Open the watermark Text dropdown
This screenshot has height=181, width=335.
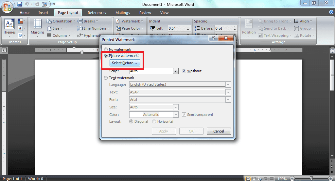pos(228,92)
